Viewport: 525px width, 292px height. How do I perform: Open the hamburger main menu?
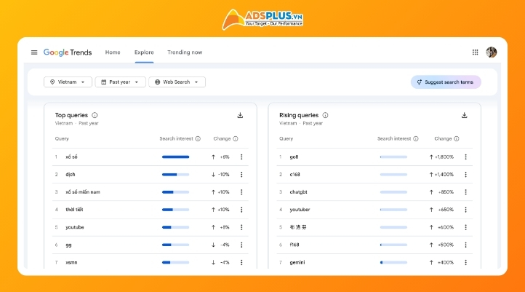click(34, 52)
